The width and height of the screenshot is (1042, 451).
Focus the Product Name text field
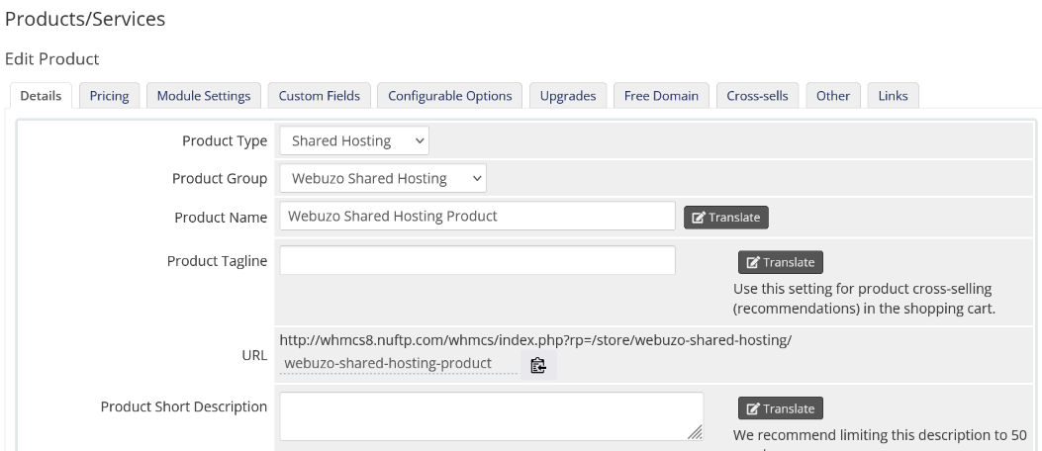tap(477, 217)
